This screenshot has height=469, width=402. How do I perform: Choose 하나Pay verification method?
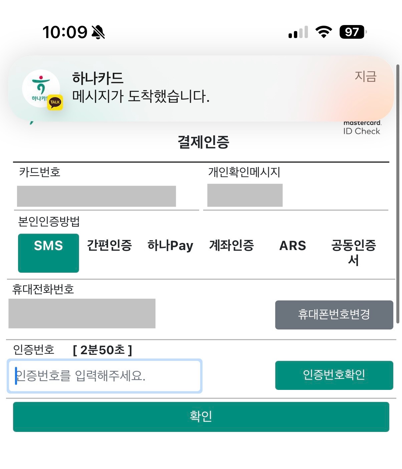pos(170,246)
